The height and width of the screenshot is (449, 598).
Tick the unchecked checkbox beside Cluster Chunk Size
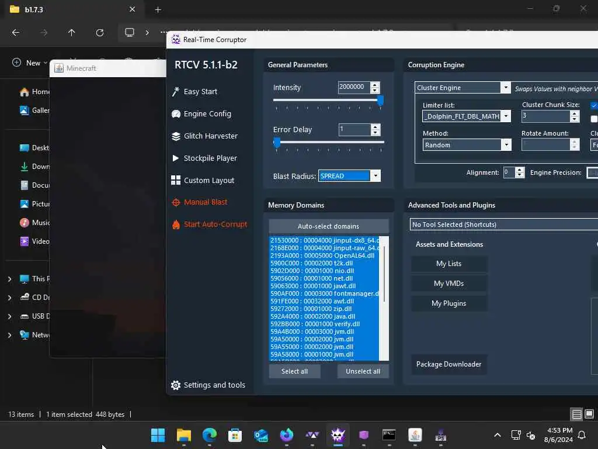594,119
